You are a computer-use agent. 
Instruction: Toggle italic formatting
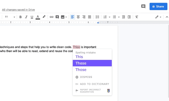26,17
